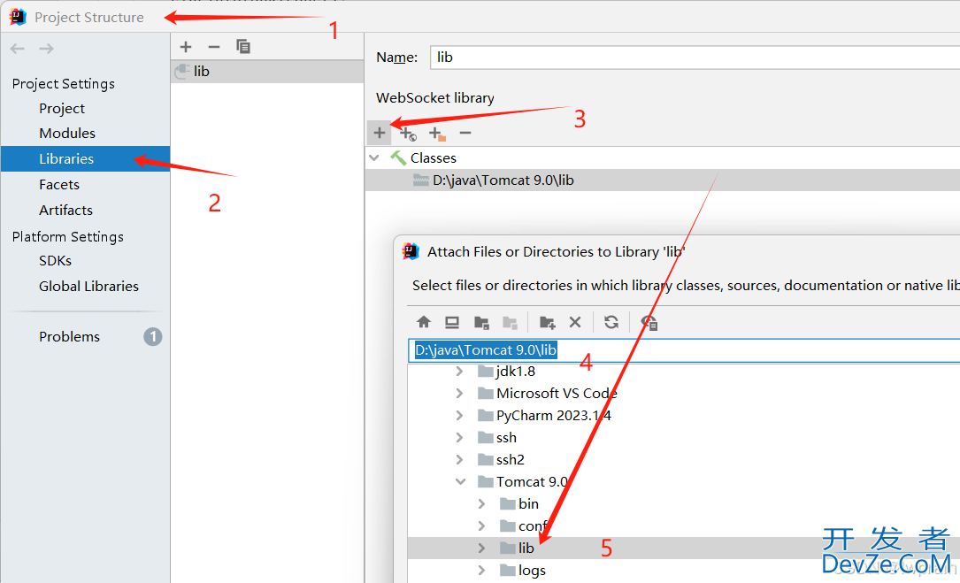The image size is (960, 583).
Task: Expand the ssh2 folder
Action: pos(459,459)
